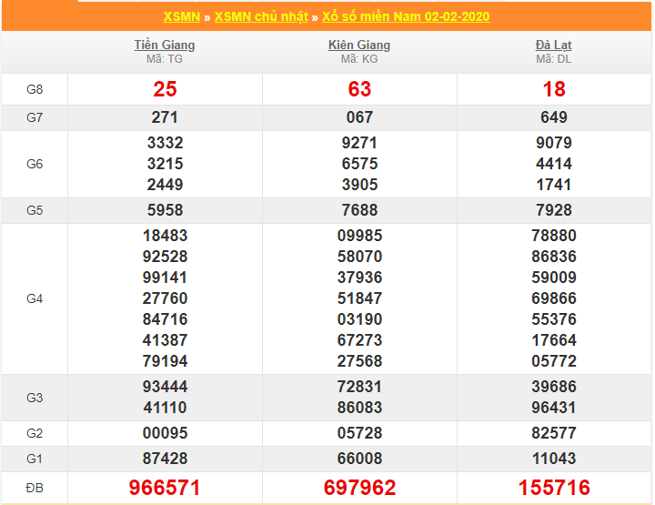Select the G6 number 3905

(x=359, y=185)
